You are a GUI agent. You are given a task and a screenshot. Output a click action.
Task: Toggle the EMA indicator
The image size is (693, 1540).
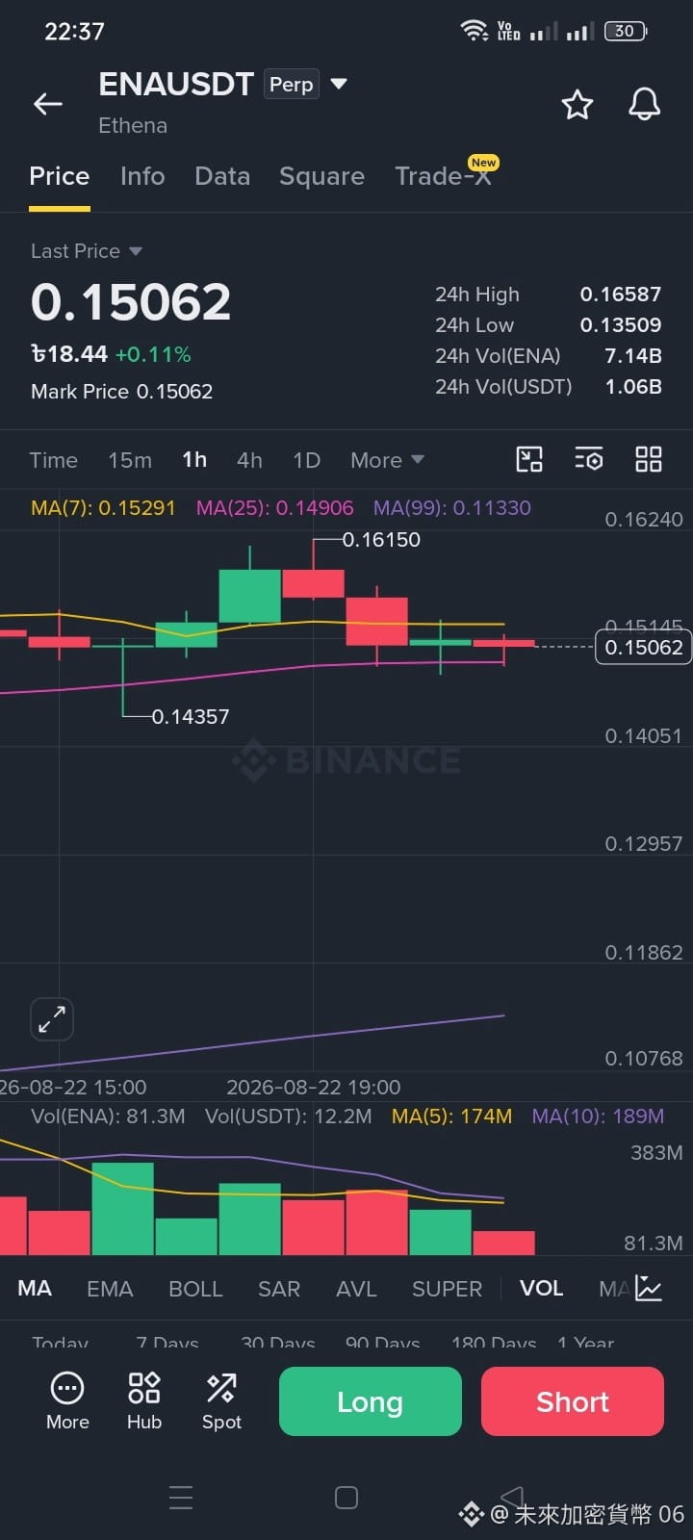(110, 1289)
